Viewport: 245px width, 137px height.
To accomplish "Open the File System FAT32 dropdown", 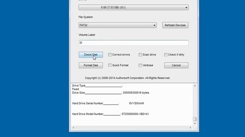I will (x=118, y=25).
